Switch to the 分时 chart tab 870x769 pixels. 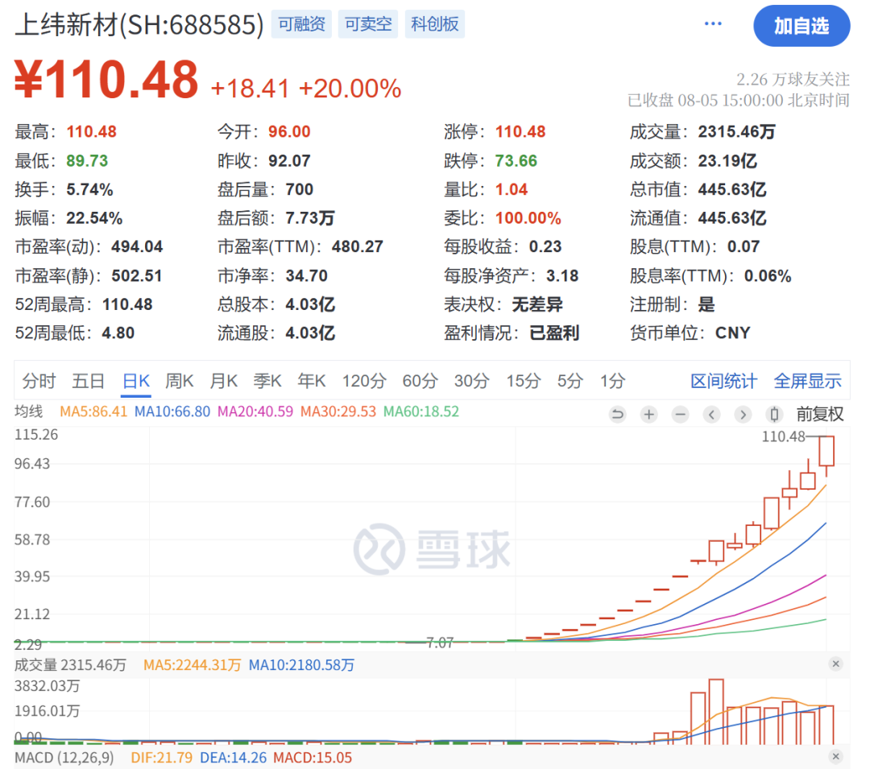click(39, 382)
